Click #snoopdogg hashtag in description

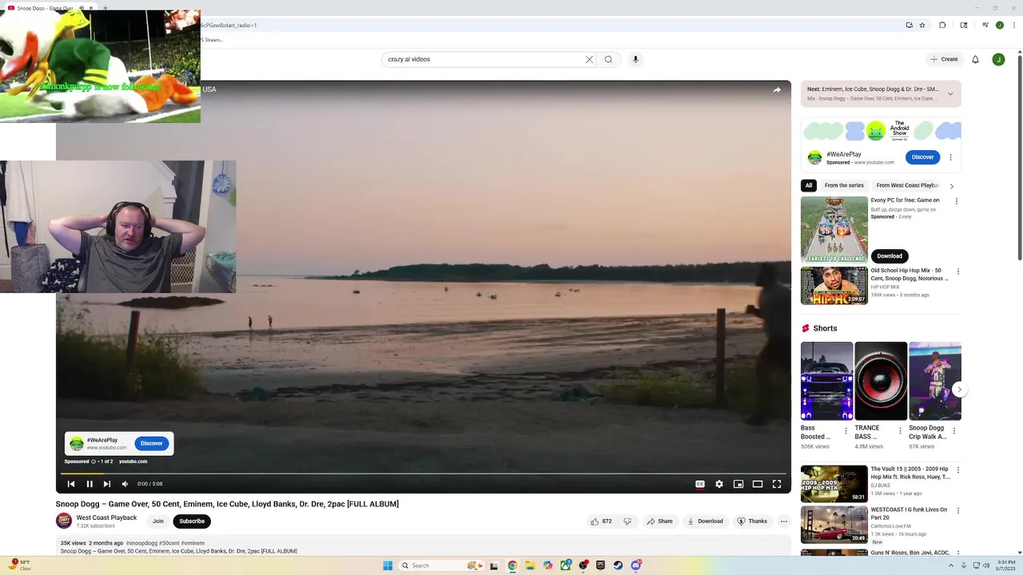(141, 543)
